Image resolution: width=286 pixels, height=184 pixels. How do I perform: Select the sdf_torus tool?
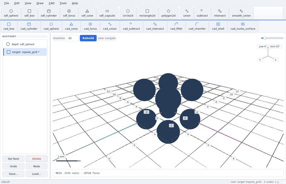tap(69, 13)
